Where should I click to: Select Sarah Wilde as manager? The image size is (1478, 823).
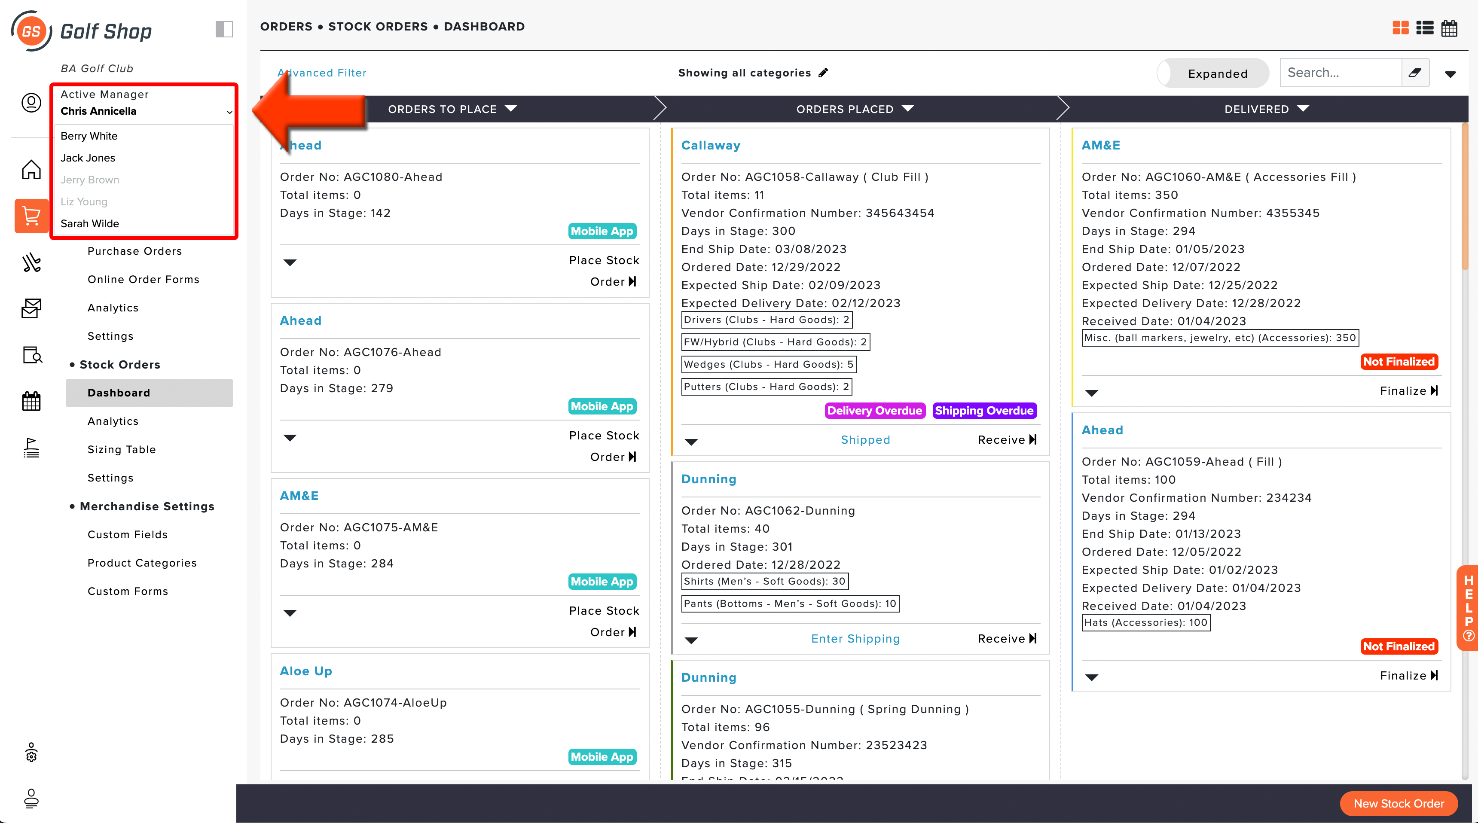click(90, 224)
